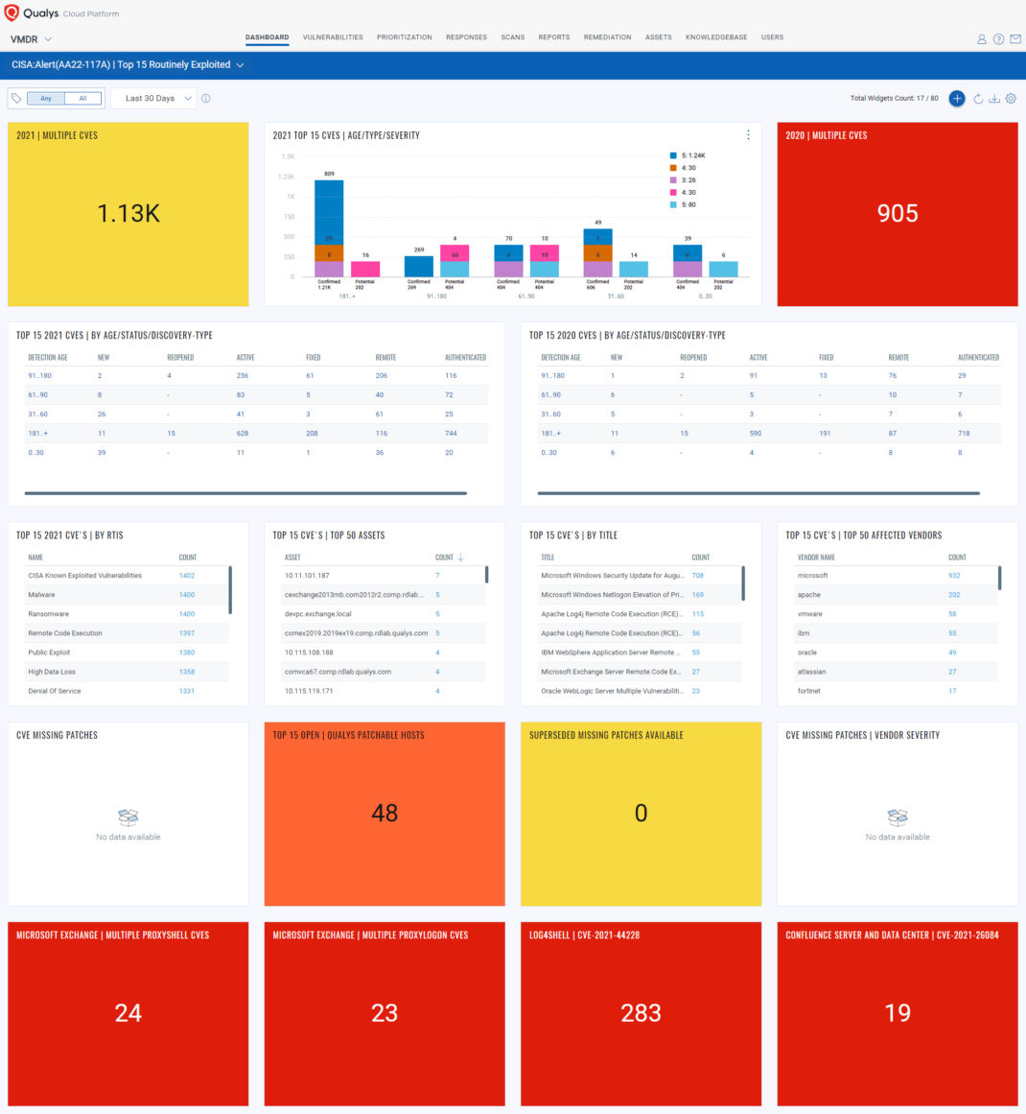Click the info icon beside date range
The image size is (1026, 1114).
[206, 99]
